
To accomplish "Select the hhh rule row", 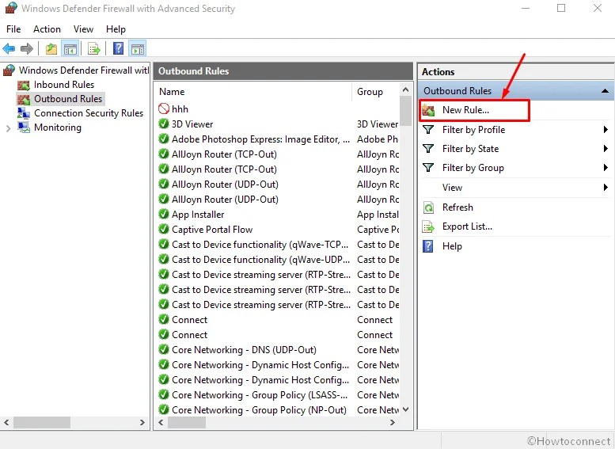I will click(278, 108).
